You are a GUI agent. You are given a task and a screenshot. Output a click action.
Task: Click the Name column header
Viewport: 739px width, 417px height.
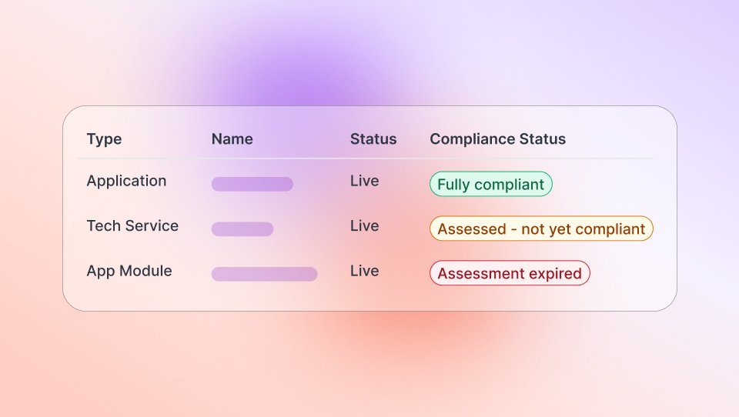232,139
